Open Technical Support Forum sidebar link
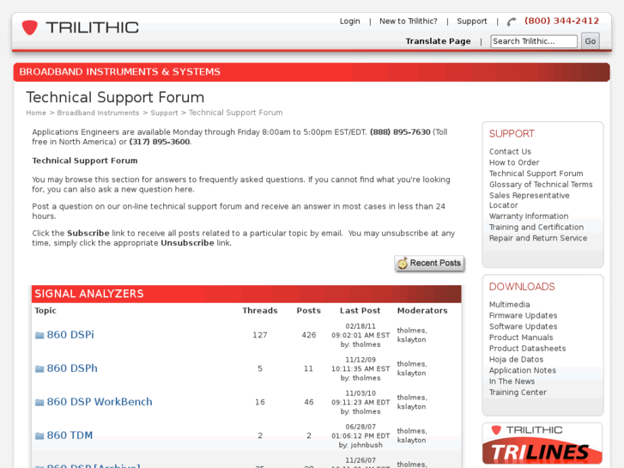 [x=536, y=173]
